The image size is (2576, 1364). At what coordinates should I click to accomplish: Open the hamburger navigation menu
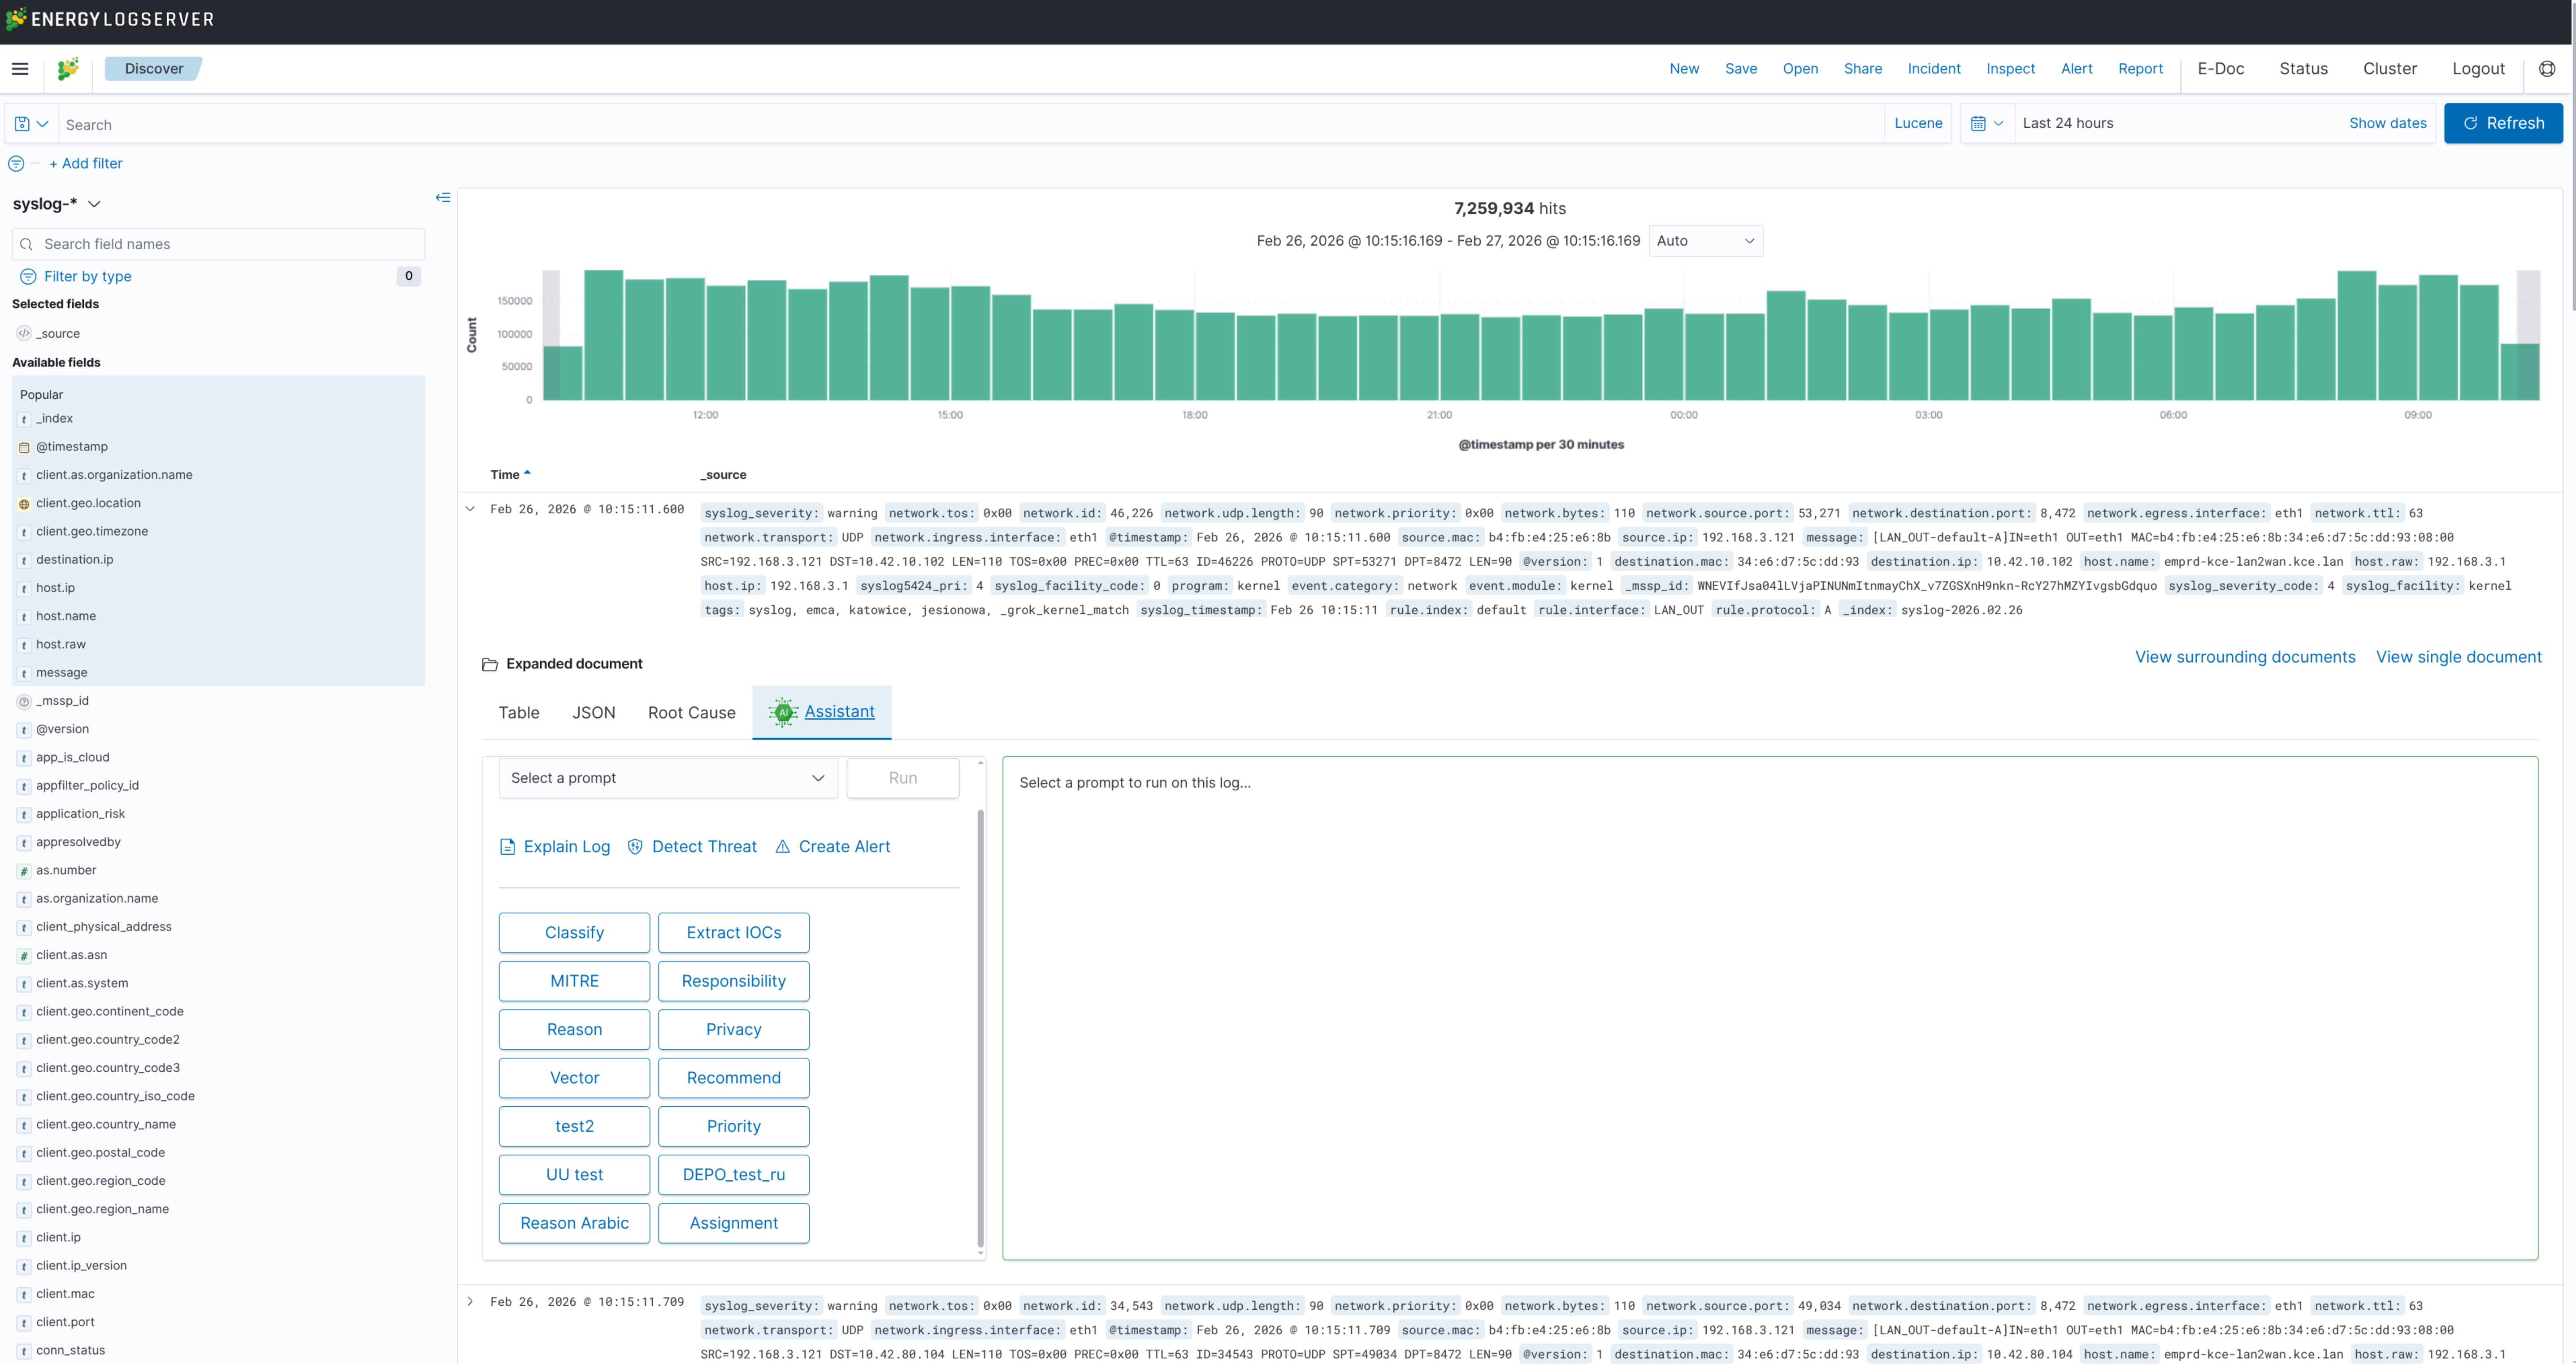20,69
